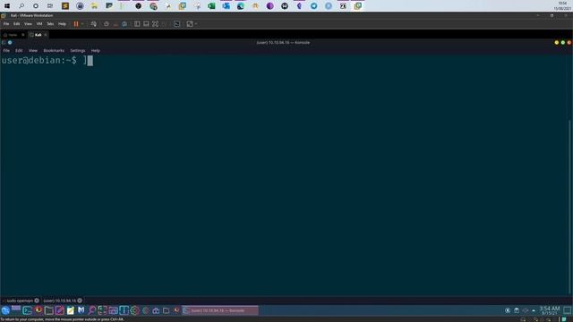The width and height of the screenshot is (573, 322).
Task: Open the magnifier search app in Kali panel
Action: click(x=91, y=310)
